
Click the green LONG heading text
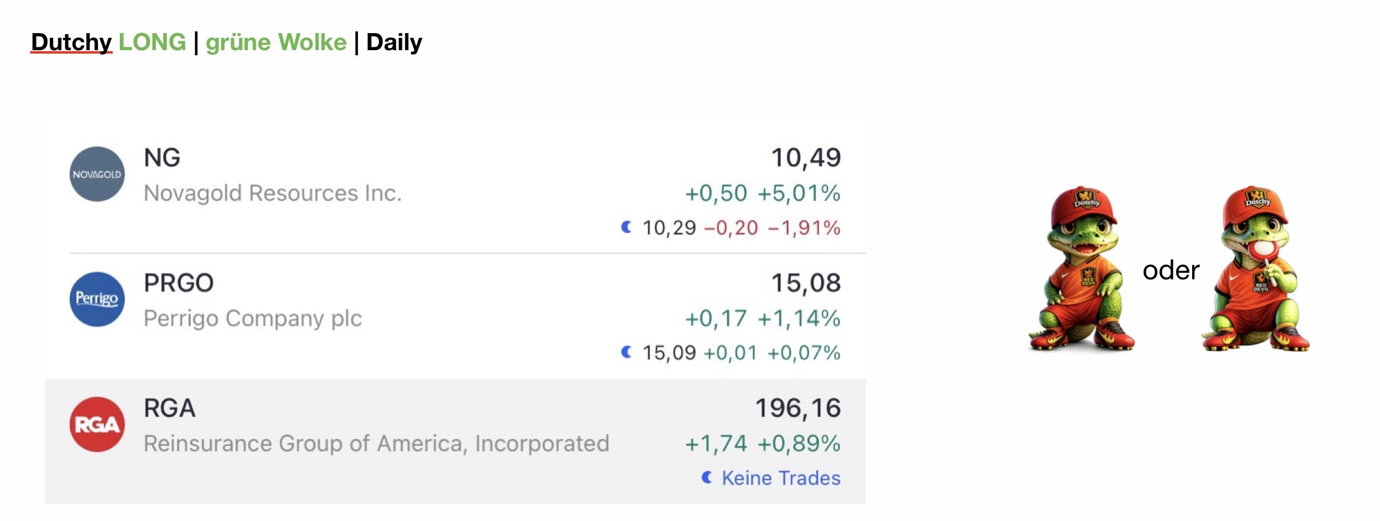click(x=152, y=42)
